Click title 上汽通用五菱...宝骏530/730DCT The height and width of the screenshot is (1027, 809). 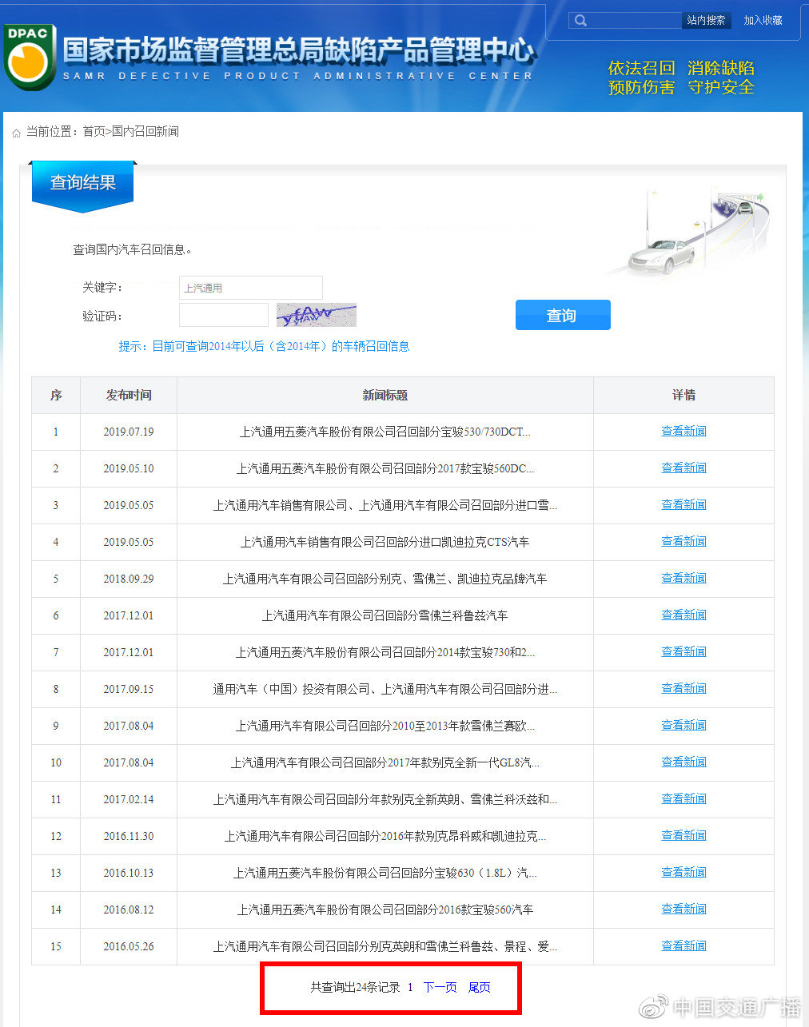click(385, 432)
